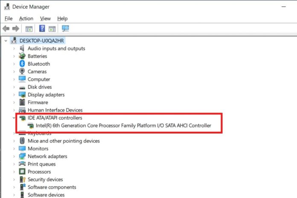Select the Disk drives category

pos(40,87)
